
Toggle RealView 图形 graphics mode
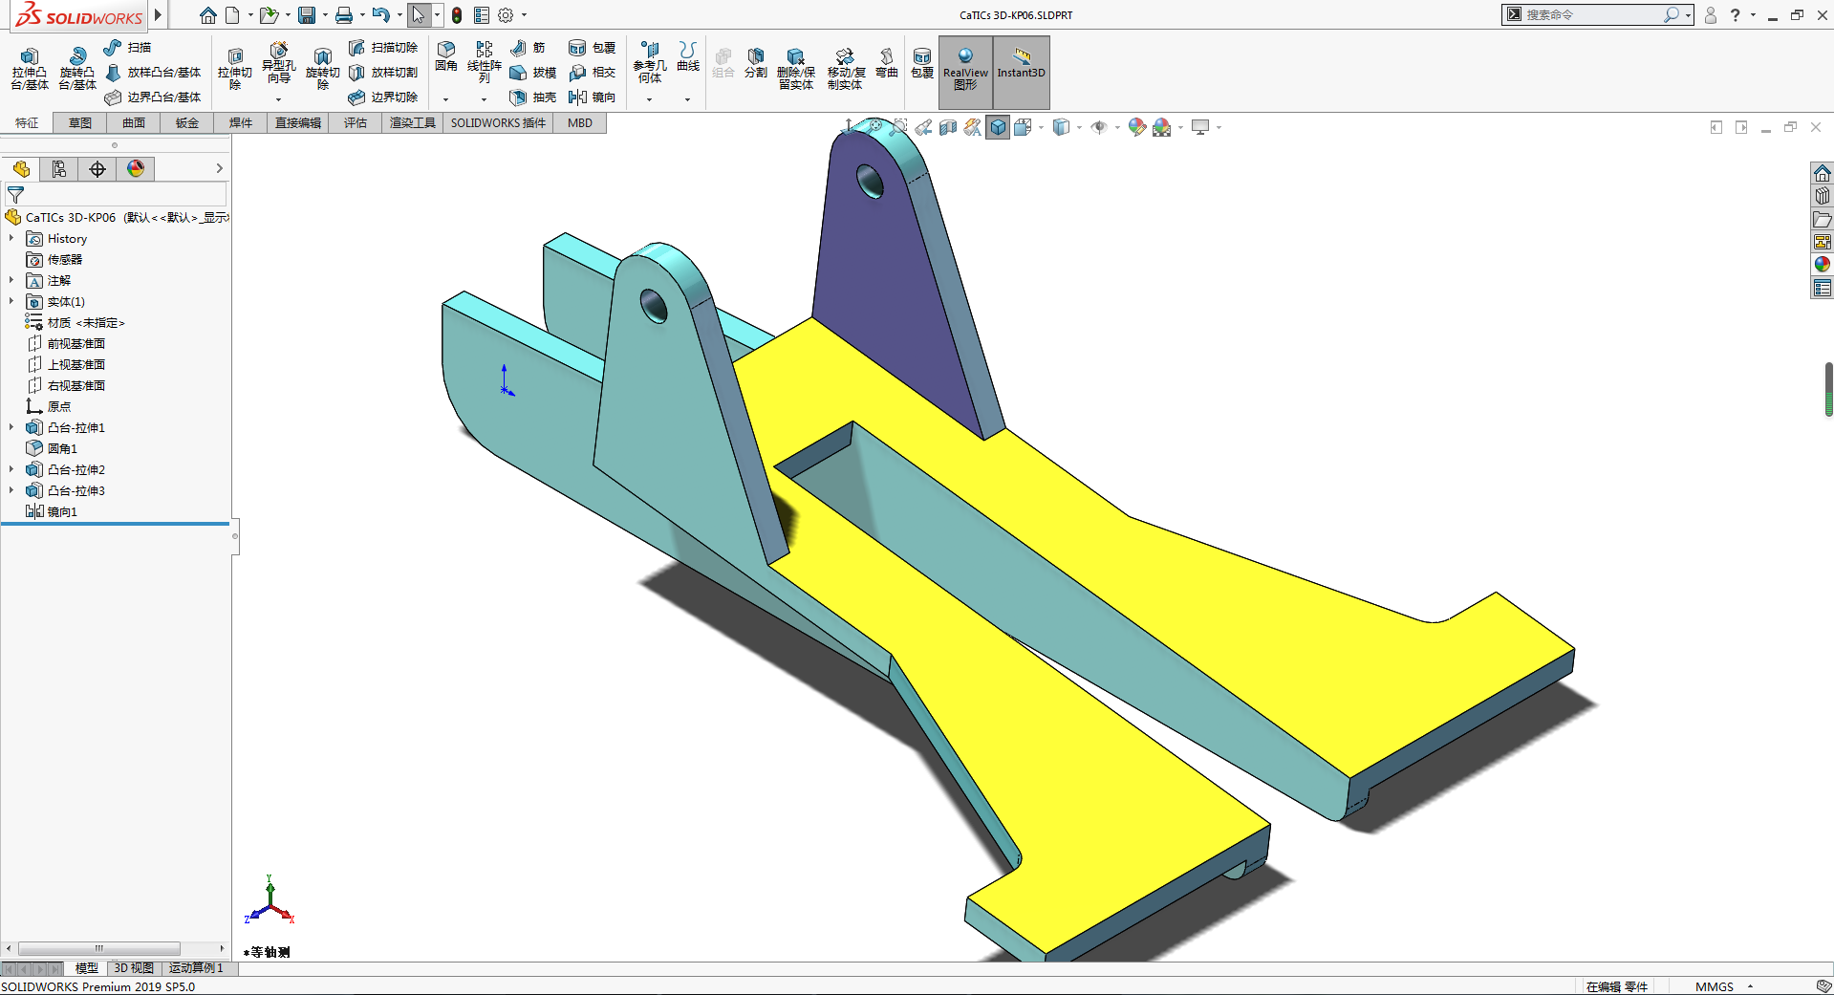click(x=964, y=70)
